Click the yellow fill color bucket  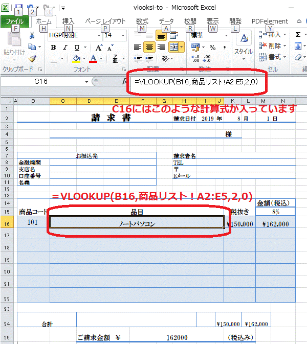(x=76, y=59)
